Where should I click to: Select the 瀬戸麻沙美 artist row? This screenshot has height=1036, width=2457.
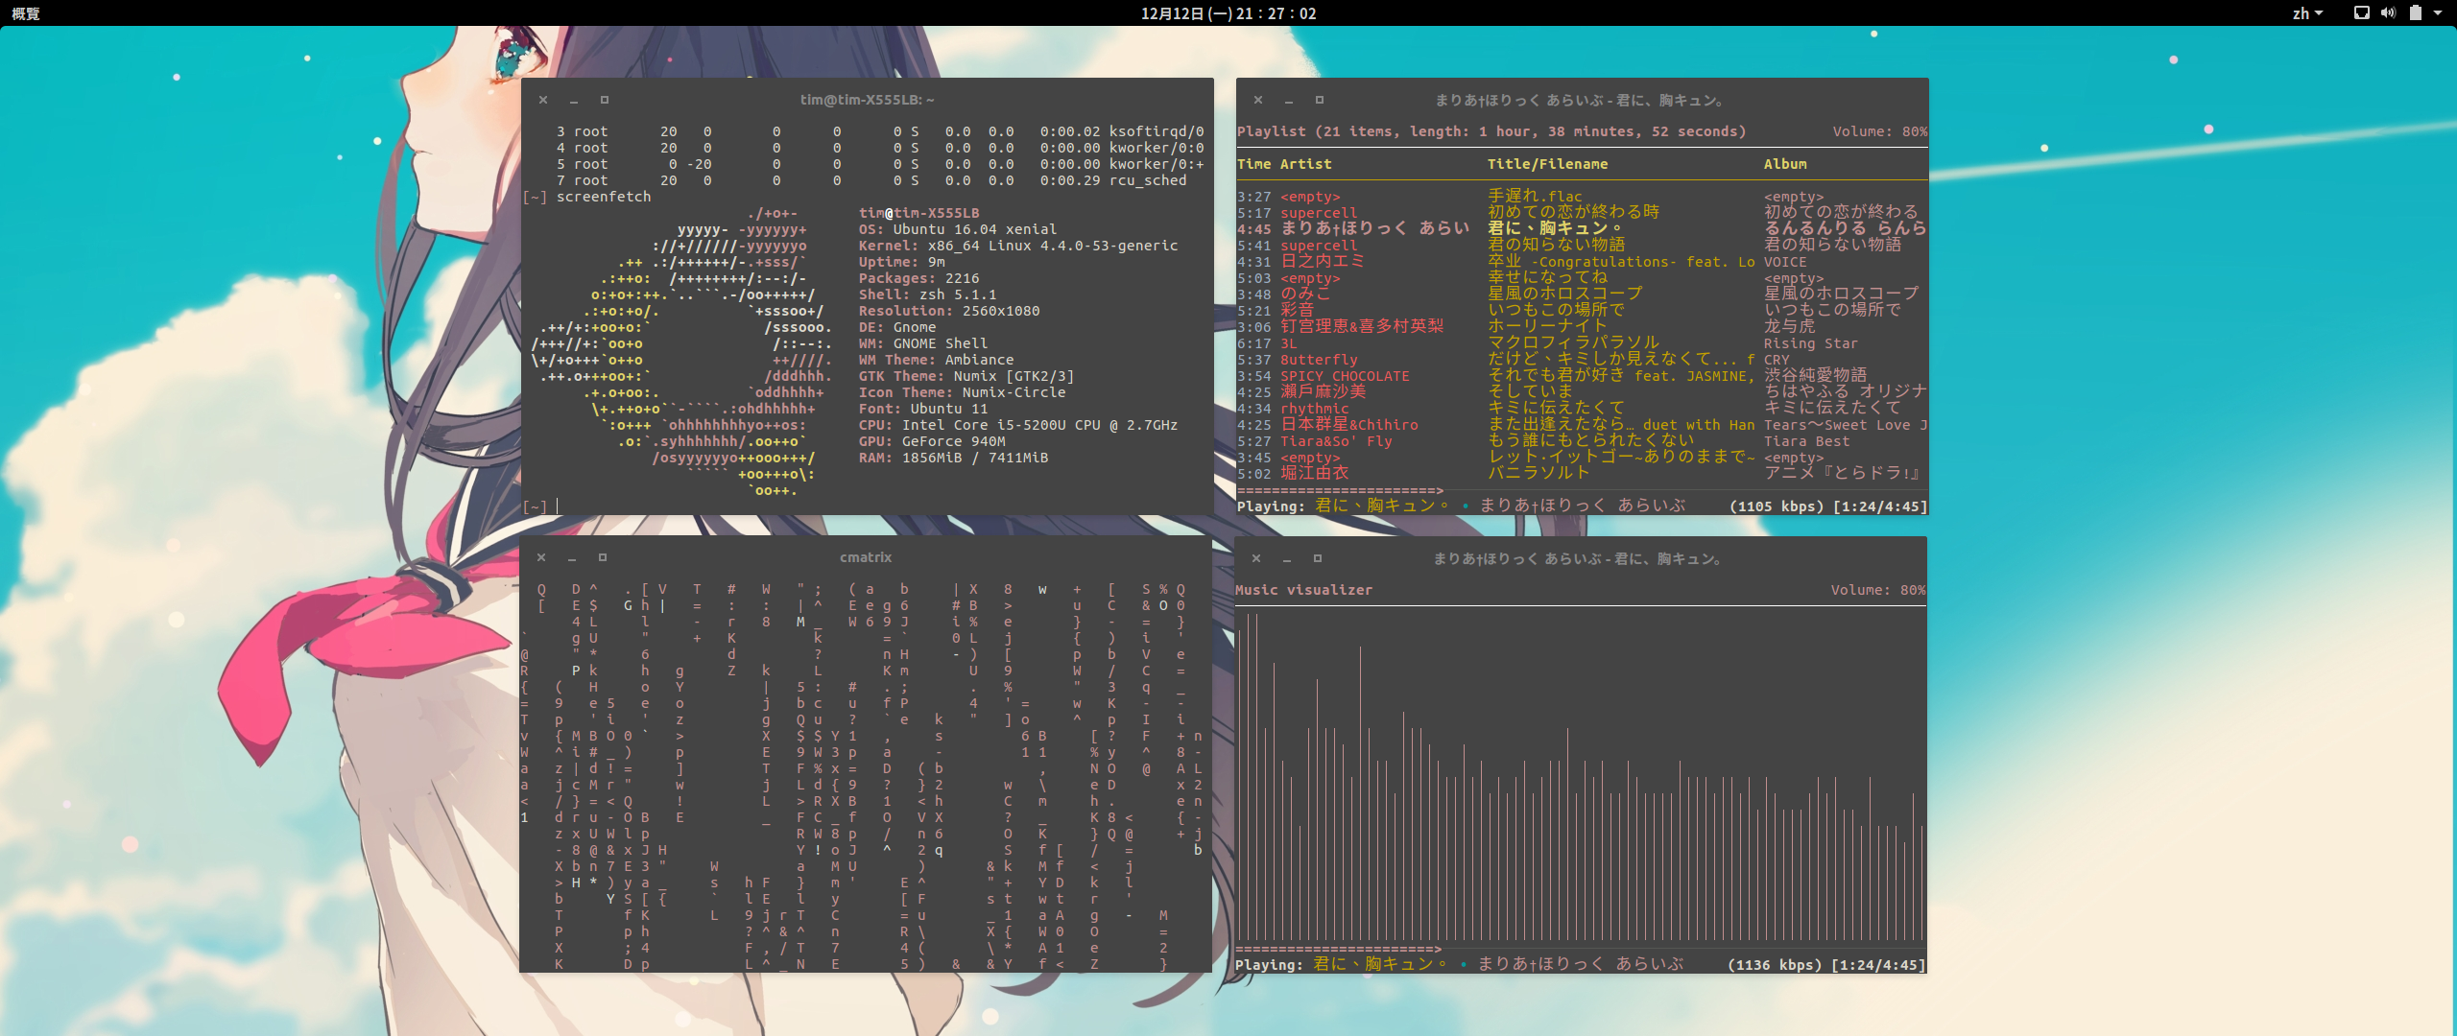(1582, 392)
